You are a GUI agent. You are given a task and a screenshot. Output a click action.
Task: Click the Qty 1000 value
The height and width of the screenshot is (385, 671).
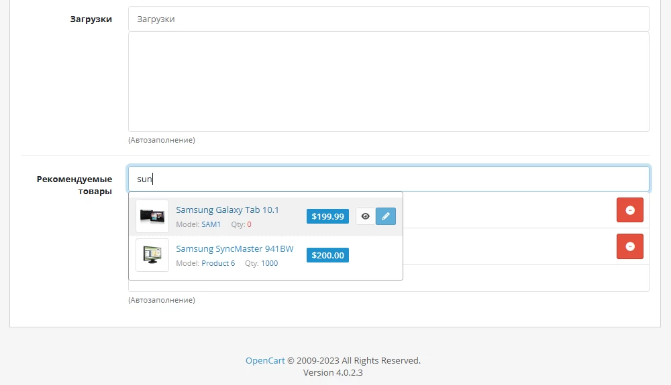pyautogui.click(x=270, y=263)
